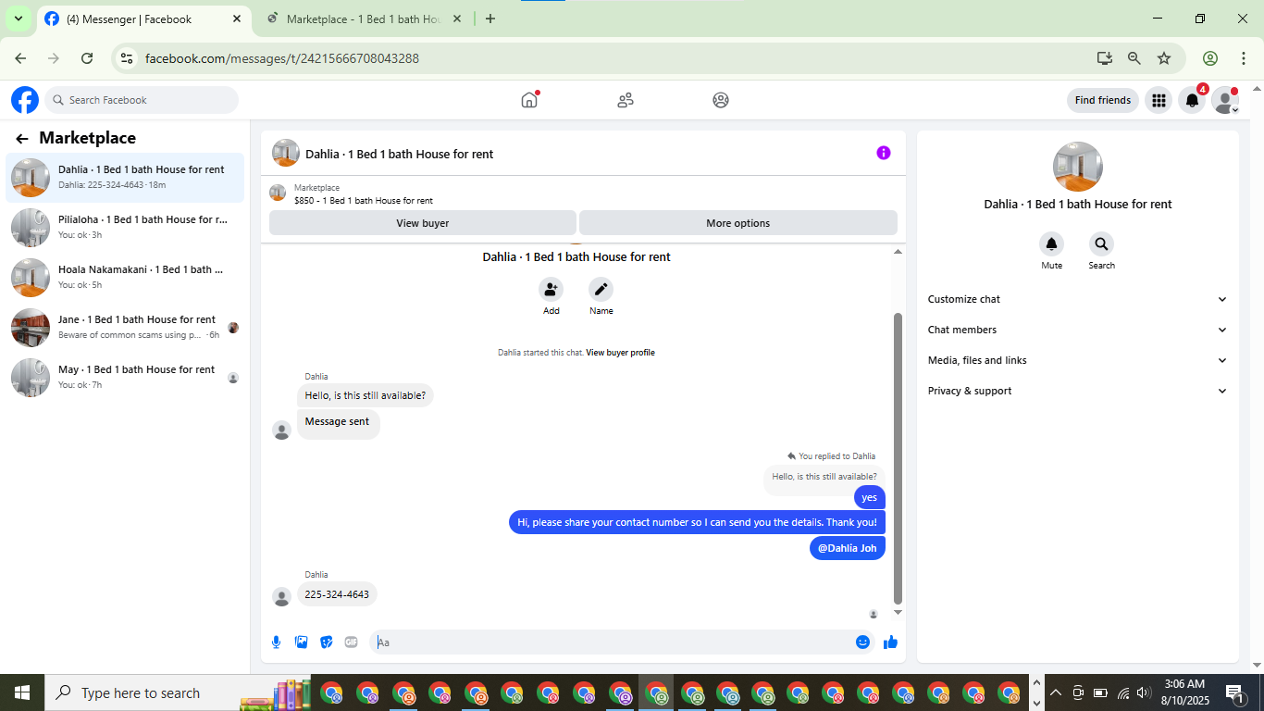
Task: Click the browser address bar URL
Action: point(282,58)
